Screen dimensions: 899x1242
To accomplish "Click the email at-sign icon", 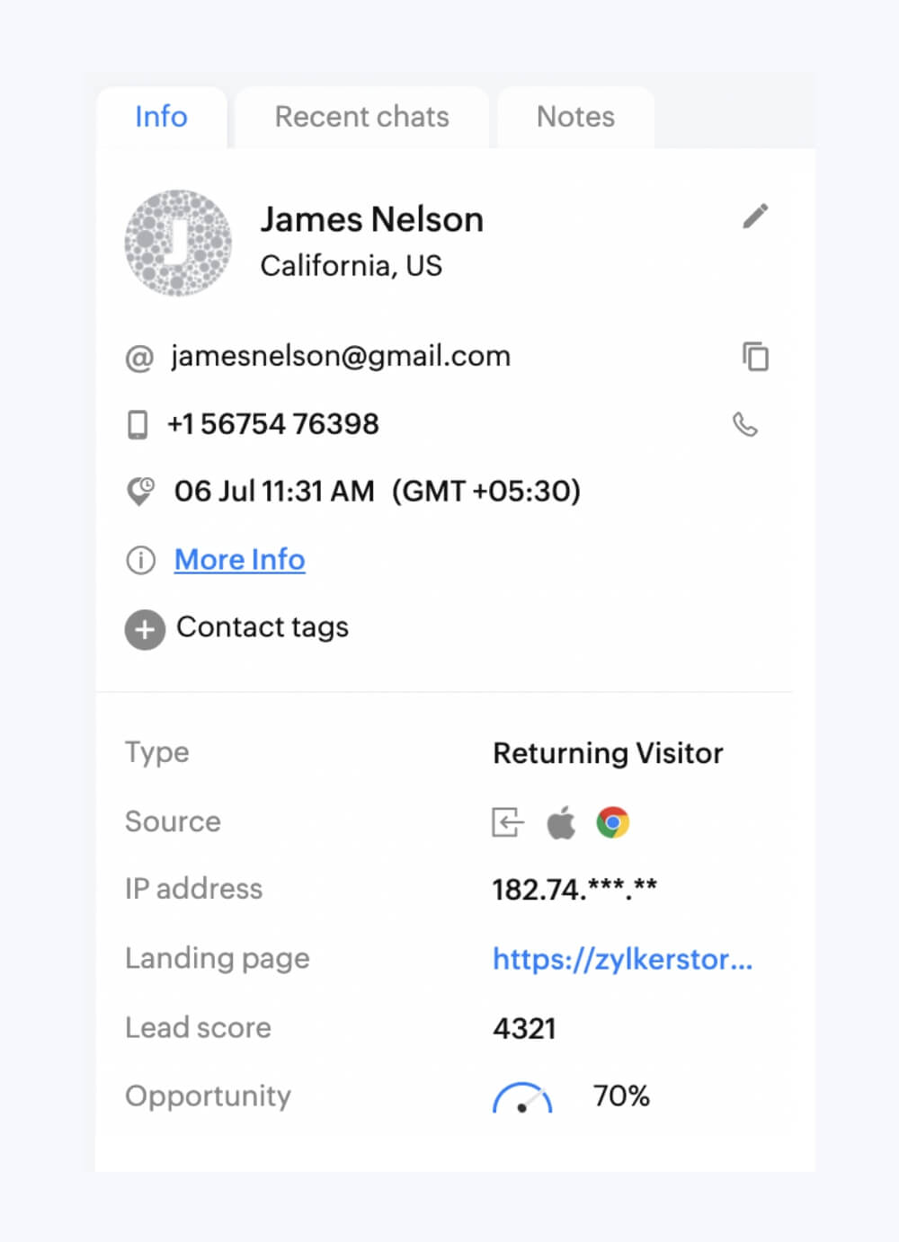I will [x=139, y=358].
